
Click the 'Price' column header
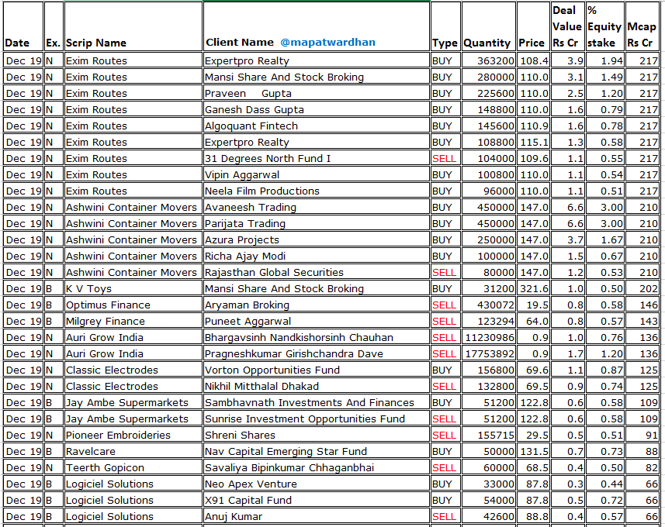tap(533, 26)
